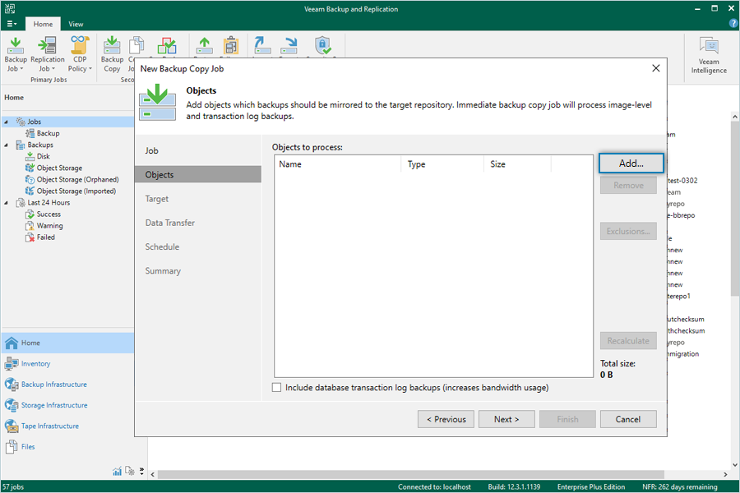Screen dimensions: 740x493
Task: Go to the Job wizard step
Action: (x=151, y=151)
